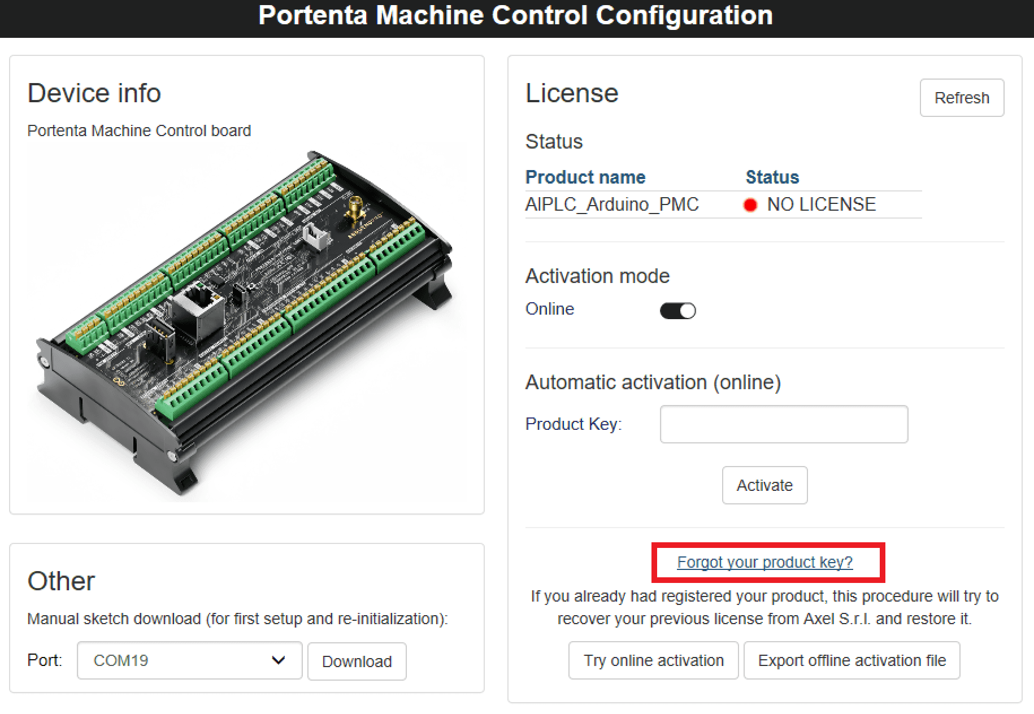
Task: Click the 'Automatic activation (online)' heading
Action: point(653,382)
